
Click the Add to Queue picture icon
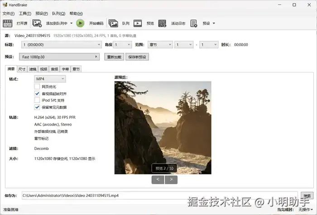37,23
